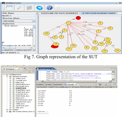Click the refresh icon on Execution Sequence Graph tab
The width and height of the screenshot is (122, 117).
(x=83, y=13)
